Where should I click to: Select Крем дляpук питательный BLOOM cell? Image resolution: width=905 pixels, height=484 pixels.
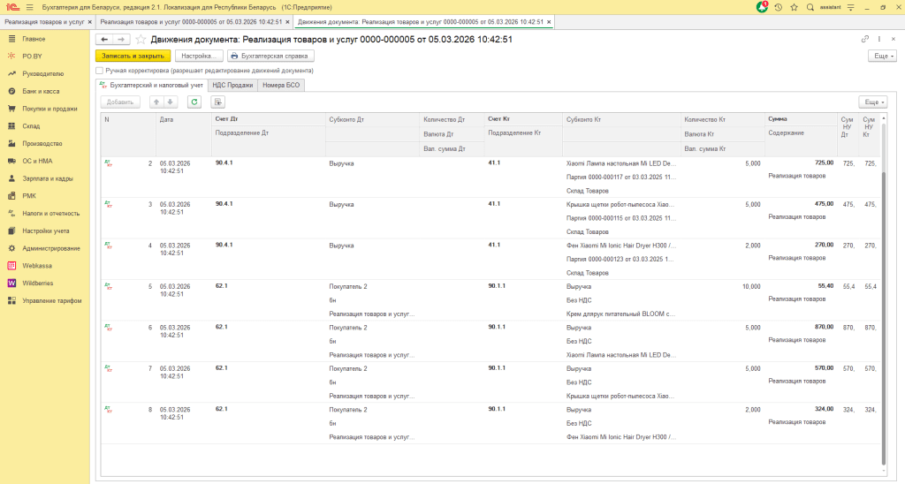pos(621,314)
